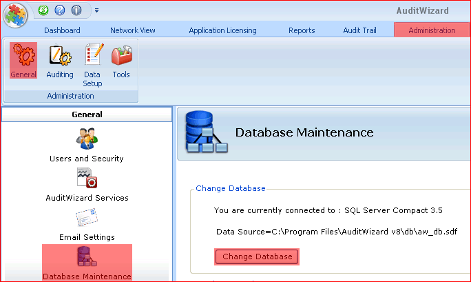
Task: Switch to the Dashboard tab
Action: point(62,30)
